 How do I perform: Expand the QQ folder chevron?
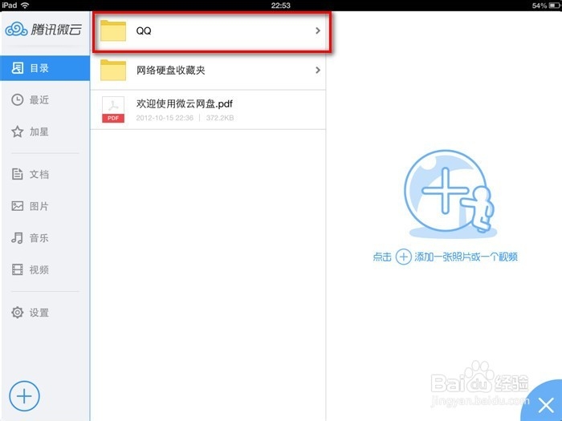(318, 30)
